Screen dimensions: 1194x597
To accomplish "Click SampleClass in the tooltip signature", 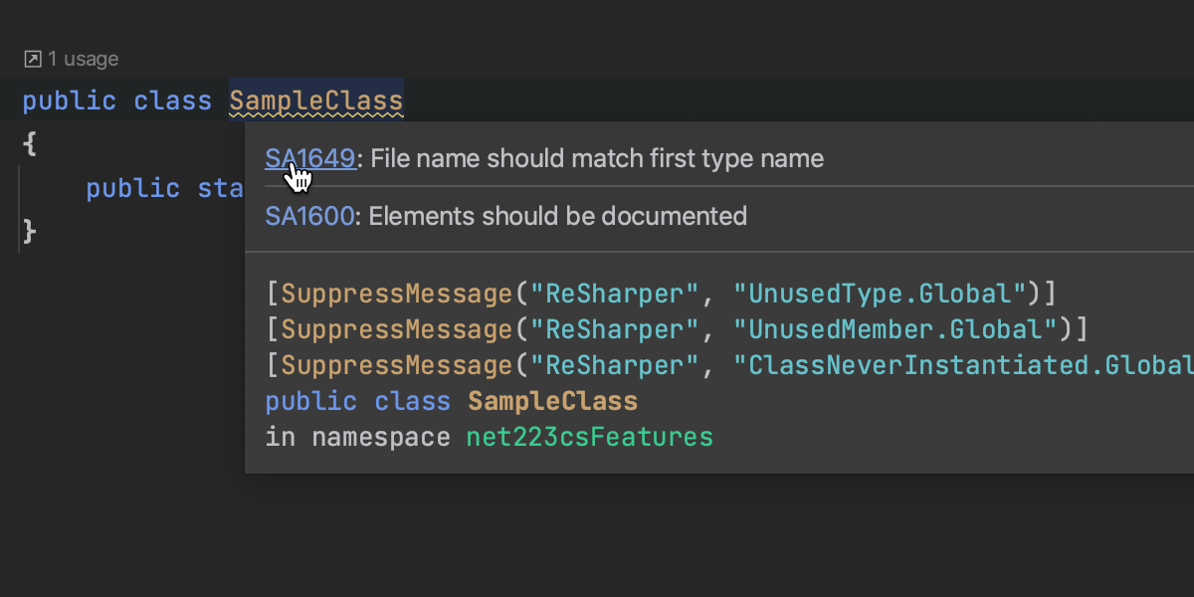I will [x=552, y=402].
